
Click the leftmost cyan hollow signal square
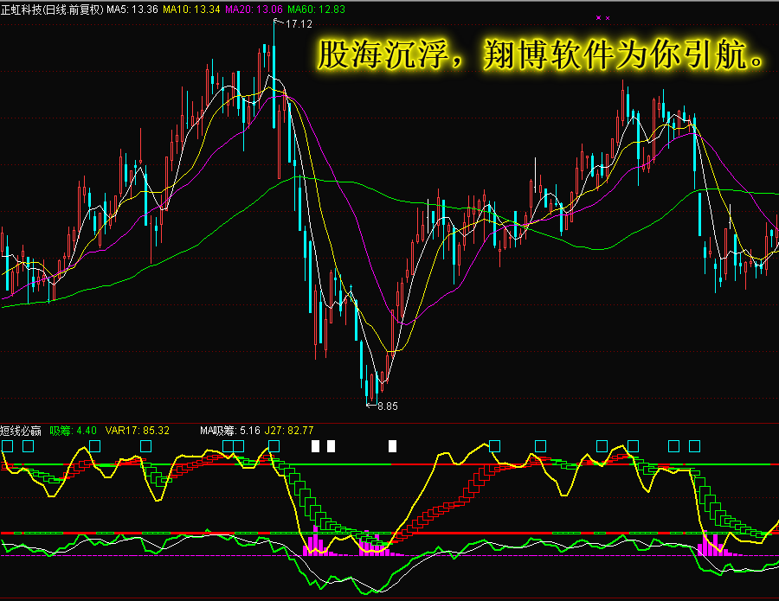pos(7,446)
